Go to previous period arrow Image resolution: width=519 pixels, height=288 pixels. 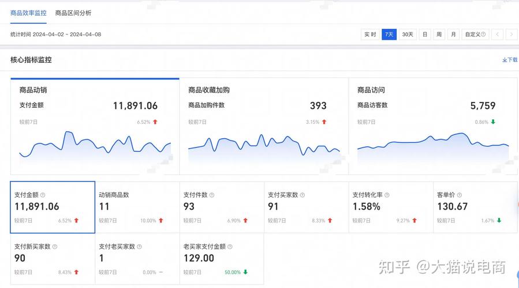click(497, 35)
